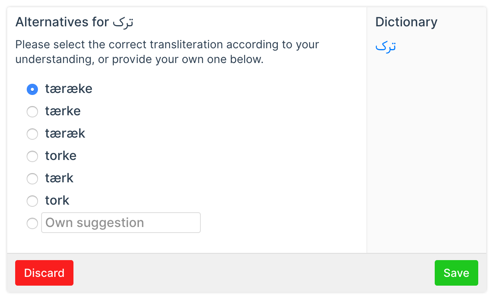The image size is (495, 300).
Task: Click the tærk label text
Action: coord(59,178)
